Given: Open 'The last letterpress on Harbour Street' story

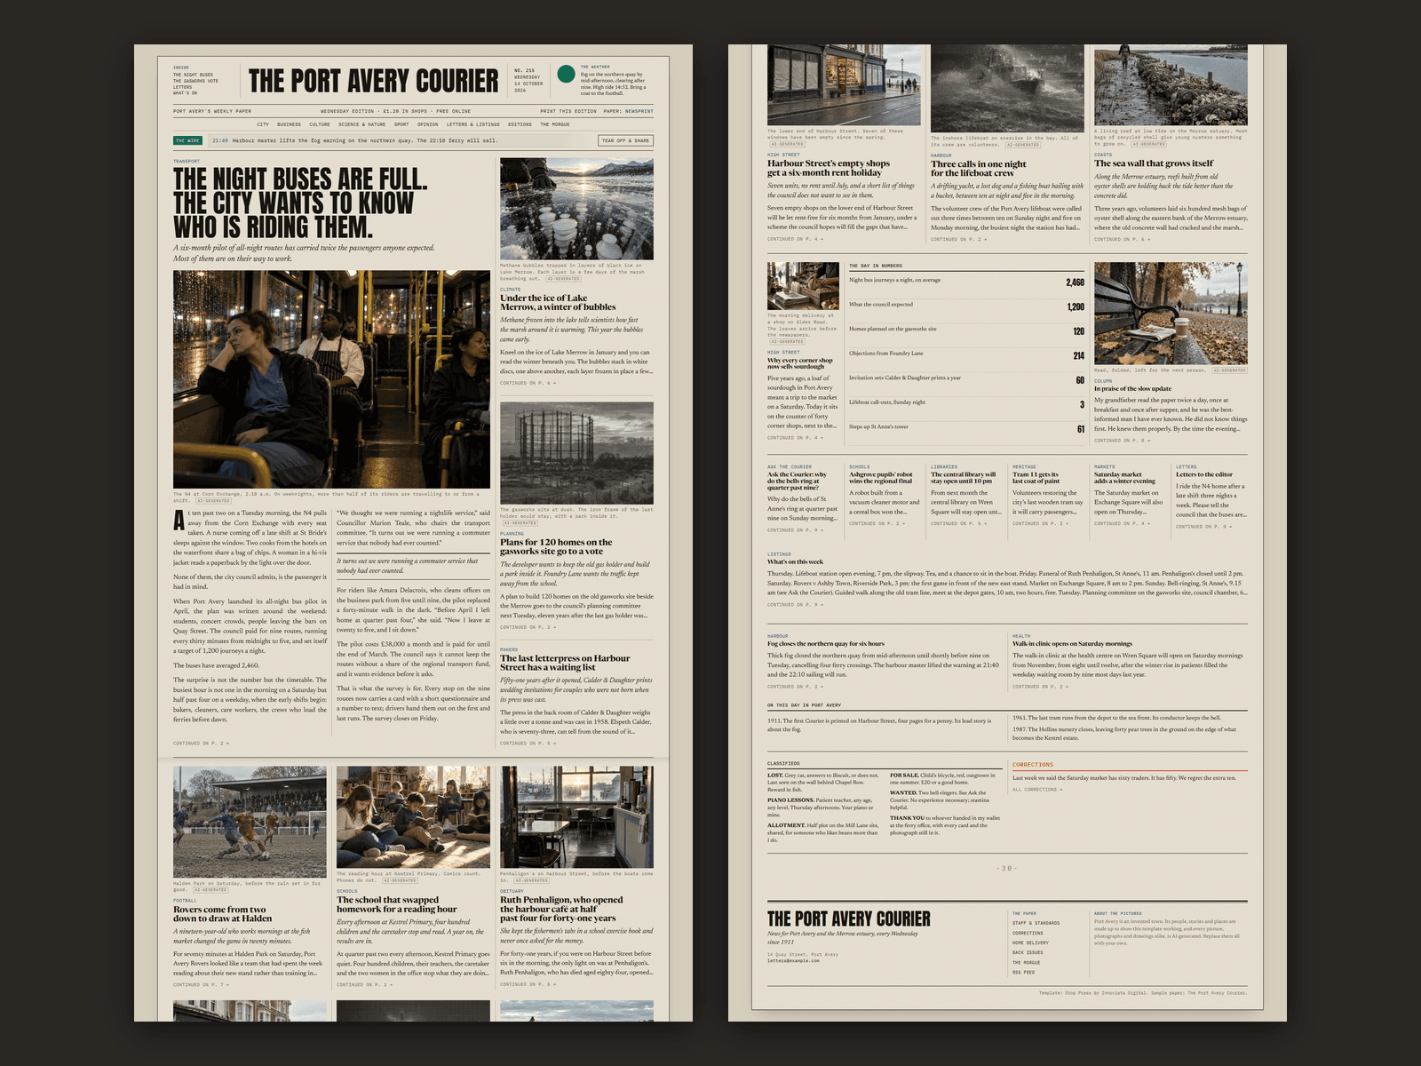Looking at the screenshot, I should coord(565,663).
